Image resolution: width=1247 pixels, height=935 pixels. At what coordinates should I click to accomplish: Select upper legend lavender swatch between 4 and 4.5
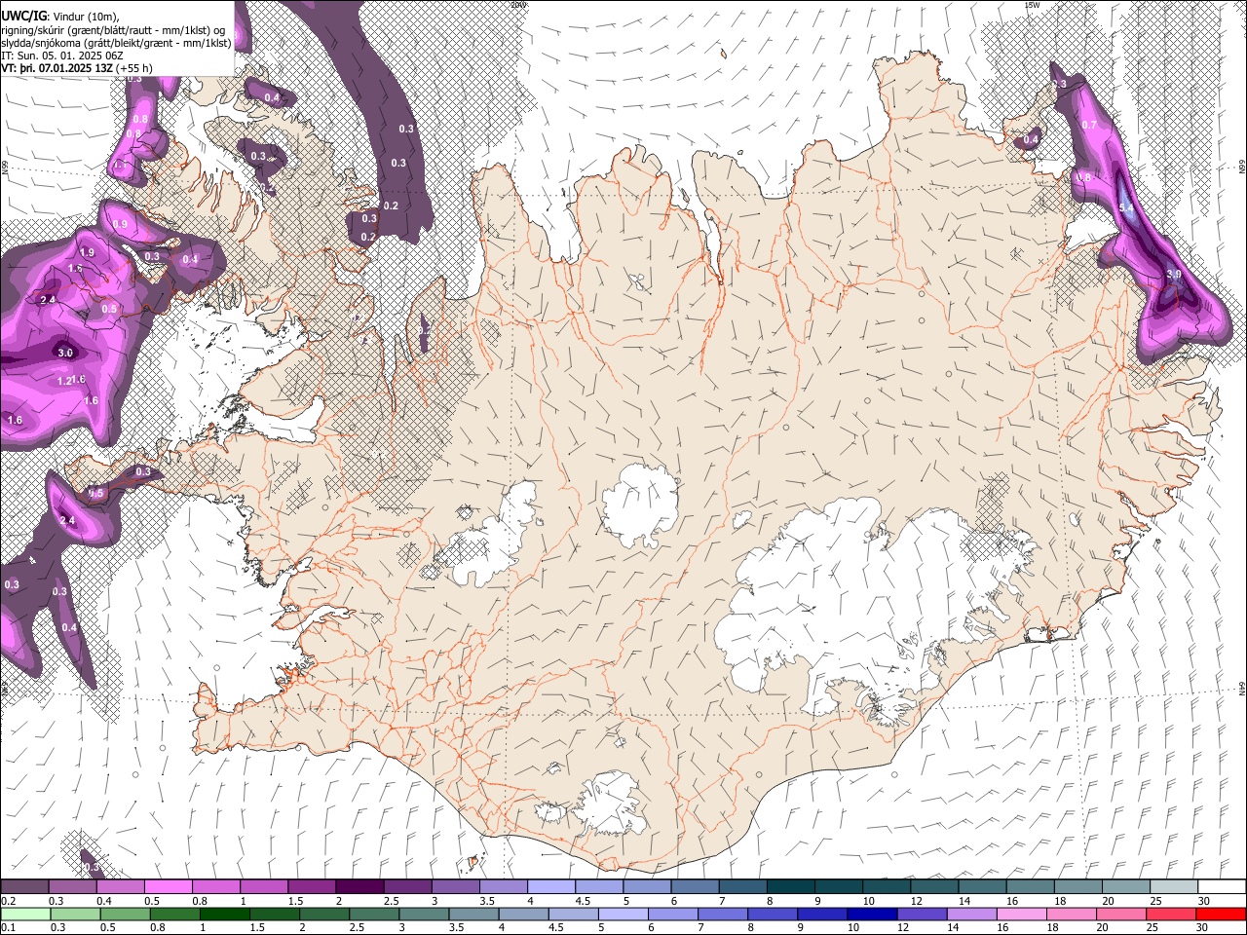point(551,886)
